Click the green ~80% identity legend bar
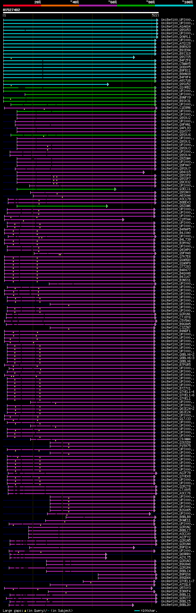 click(136, 6)
